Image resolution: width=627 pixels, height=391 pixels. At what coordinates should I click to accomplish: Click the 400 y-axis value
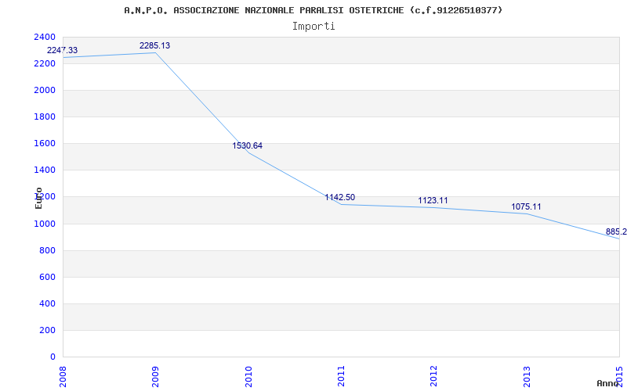(x=47, y=303)
